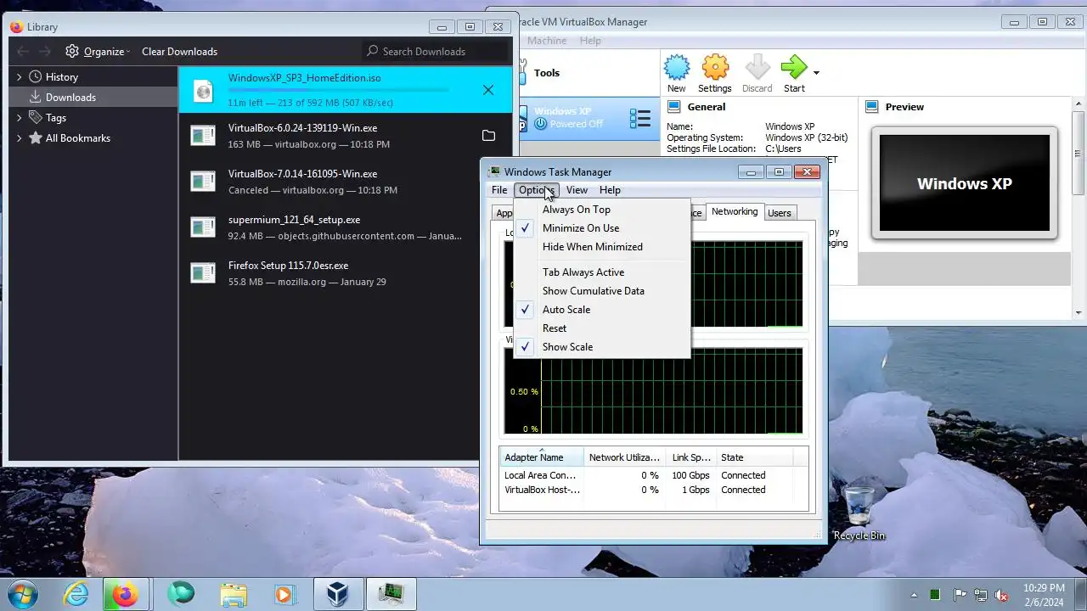Open dropdown arrow next to Start button
This screenshot has width=1087, height=611.
816,73
